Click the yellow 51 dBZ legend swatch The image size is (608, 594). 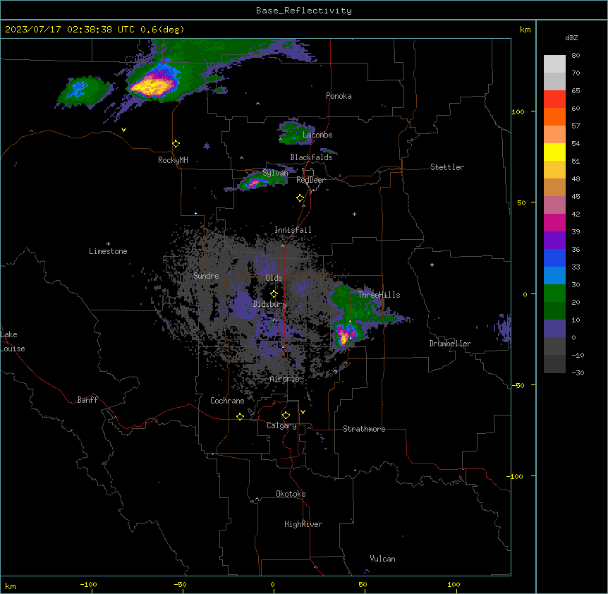coord(554,152)
